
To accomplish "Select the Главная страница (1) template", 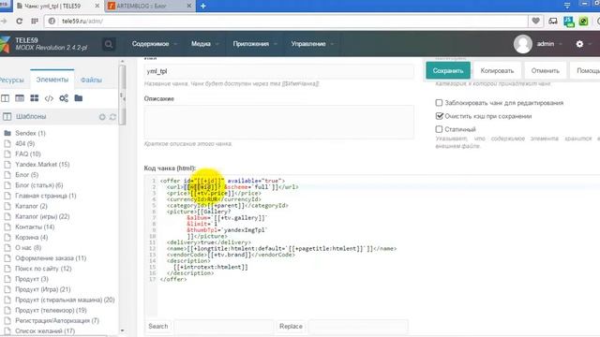I will pos(46,196).
